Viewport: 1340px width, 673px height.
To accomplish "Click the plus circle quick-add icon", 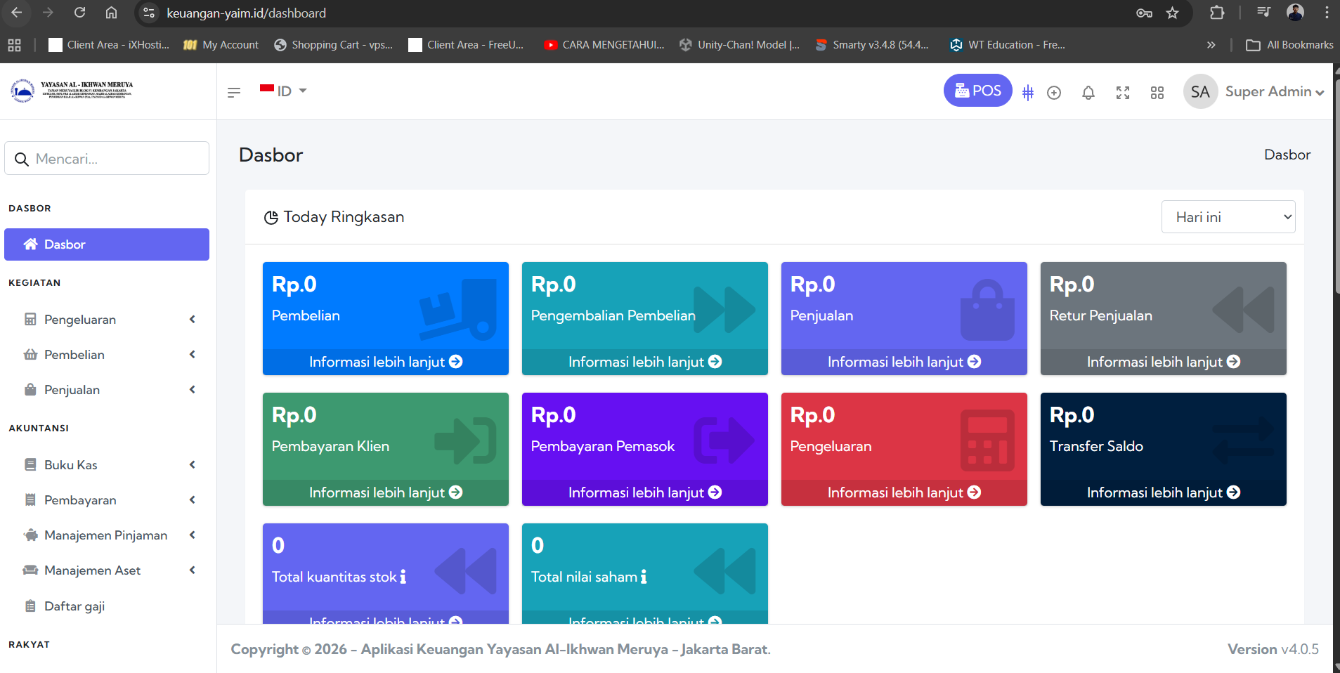I will [1053, 93].
